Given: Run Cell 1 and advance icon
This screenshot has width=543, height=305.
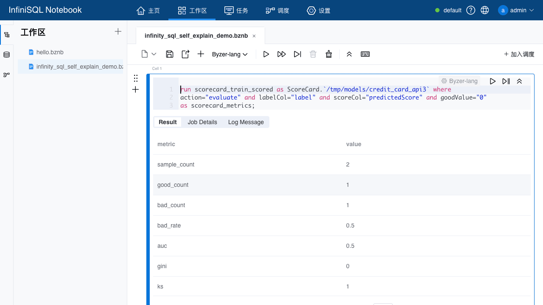Looking at the screenshot, I should 506,81.
